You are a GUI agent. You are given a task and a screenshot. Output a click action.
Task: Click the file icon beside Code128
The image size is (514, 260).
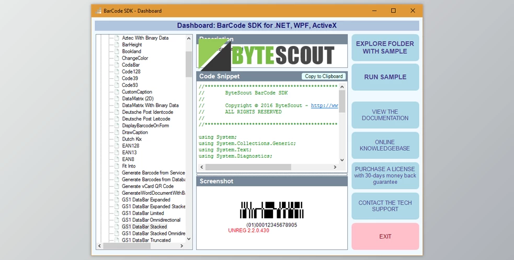pos(117,72)
